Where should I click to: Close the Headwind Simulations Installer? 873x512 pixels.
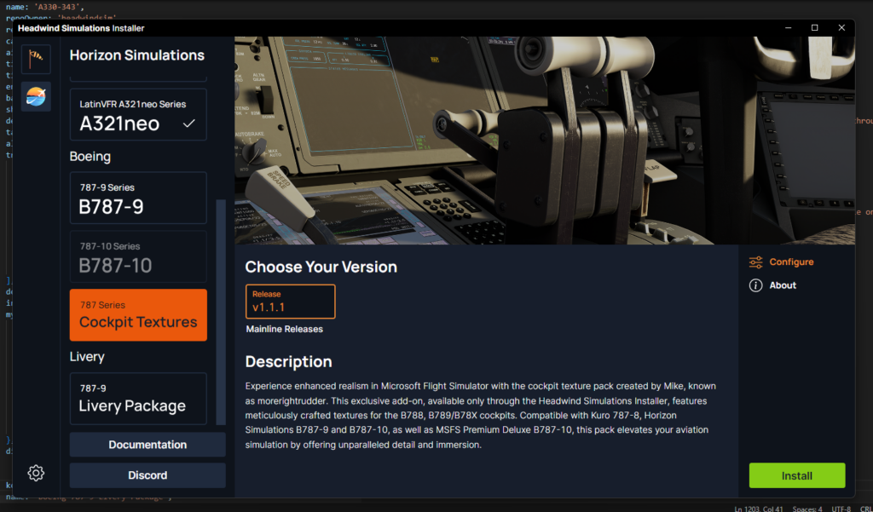[841, 28]
